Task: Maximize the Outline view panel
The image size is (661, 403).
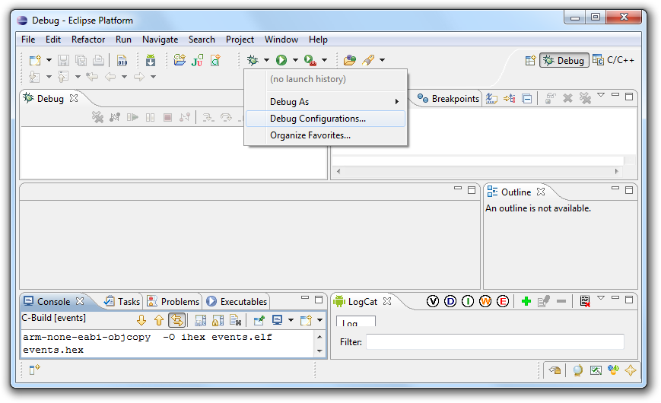Action: [629, 190]
